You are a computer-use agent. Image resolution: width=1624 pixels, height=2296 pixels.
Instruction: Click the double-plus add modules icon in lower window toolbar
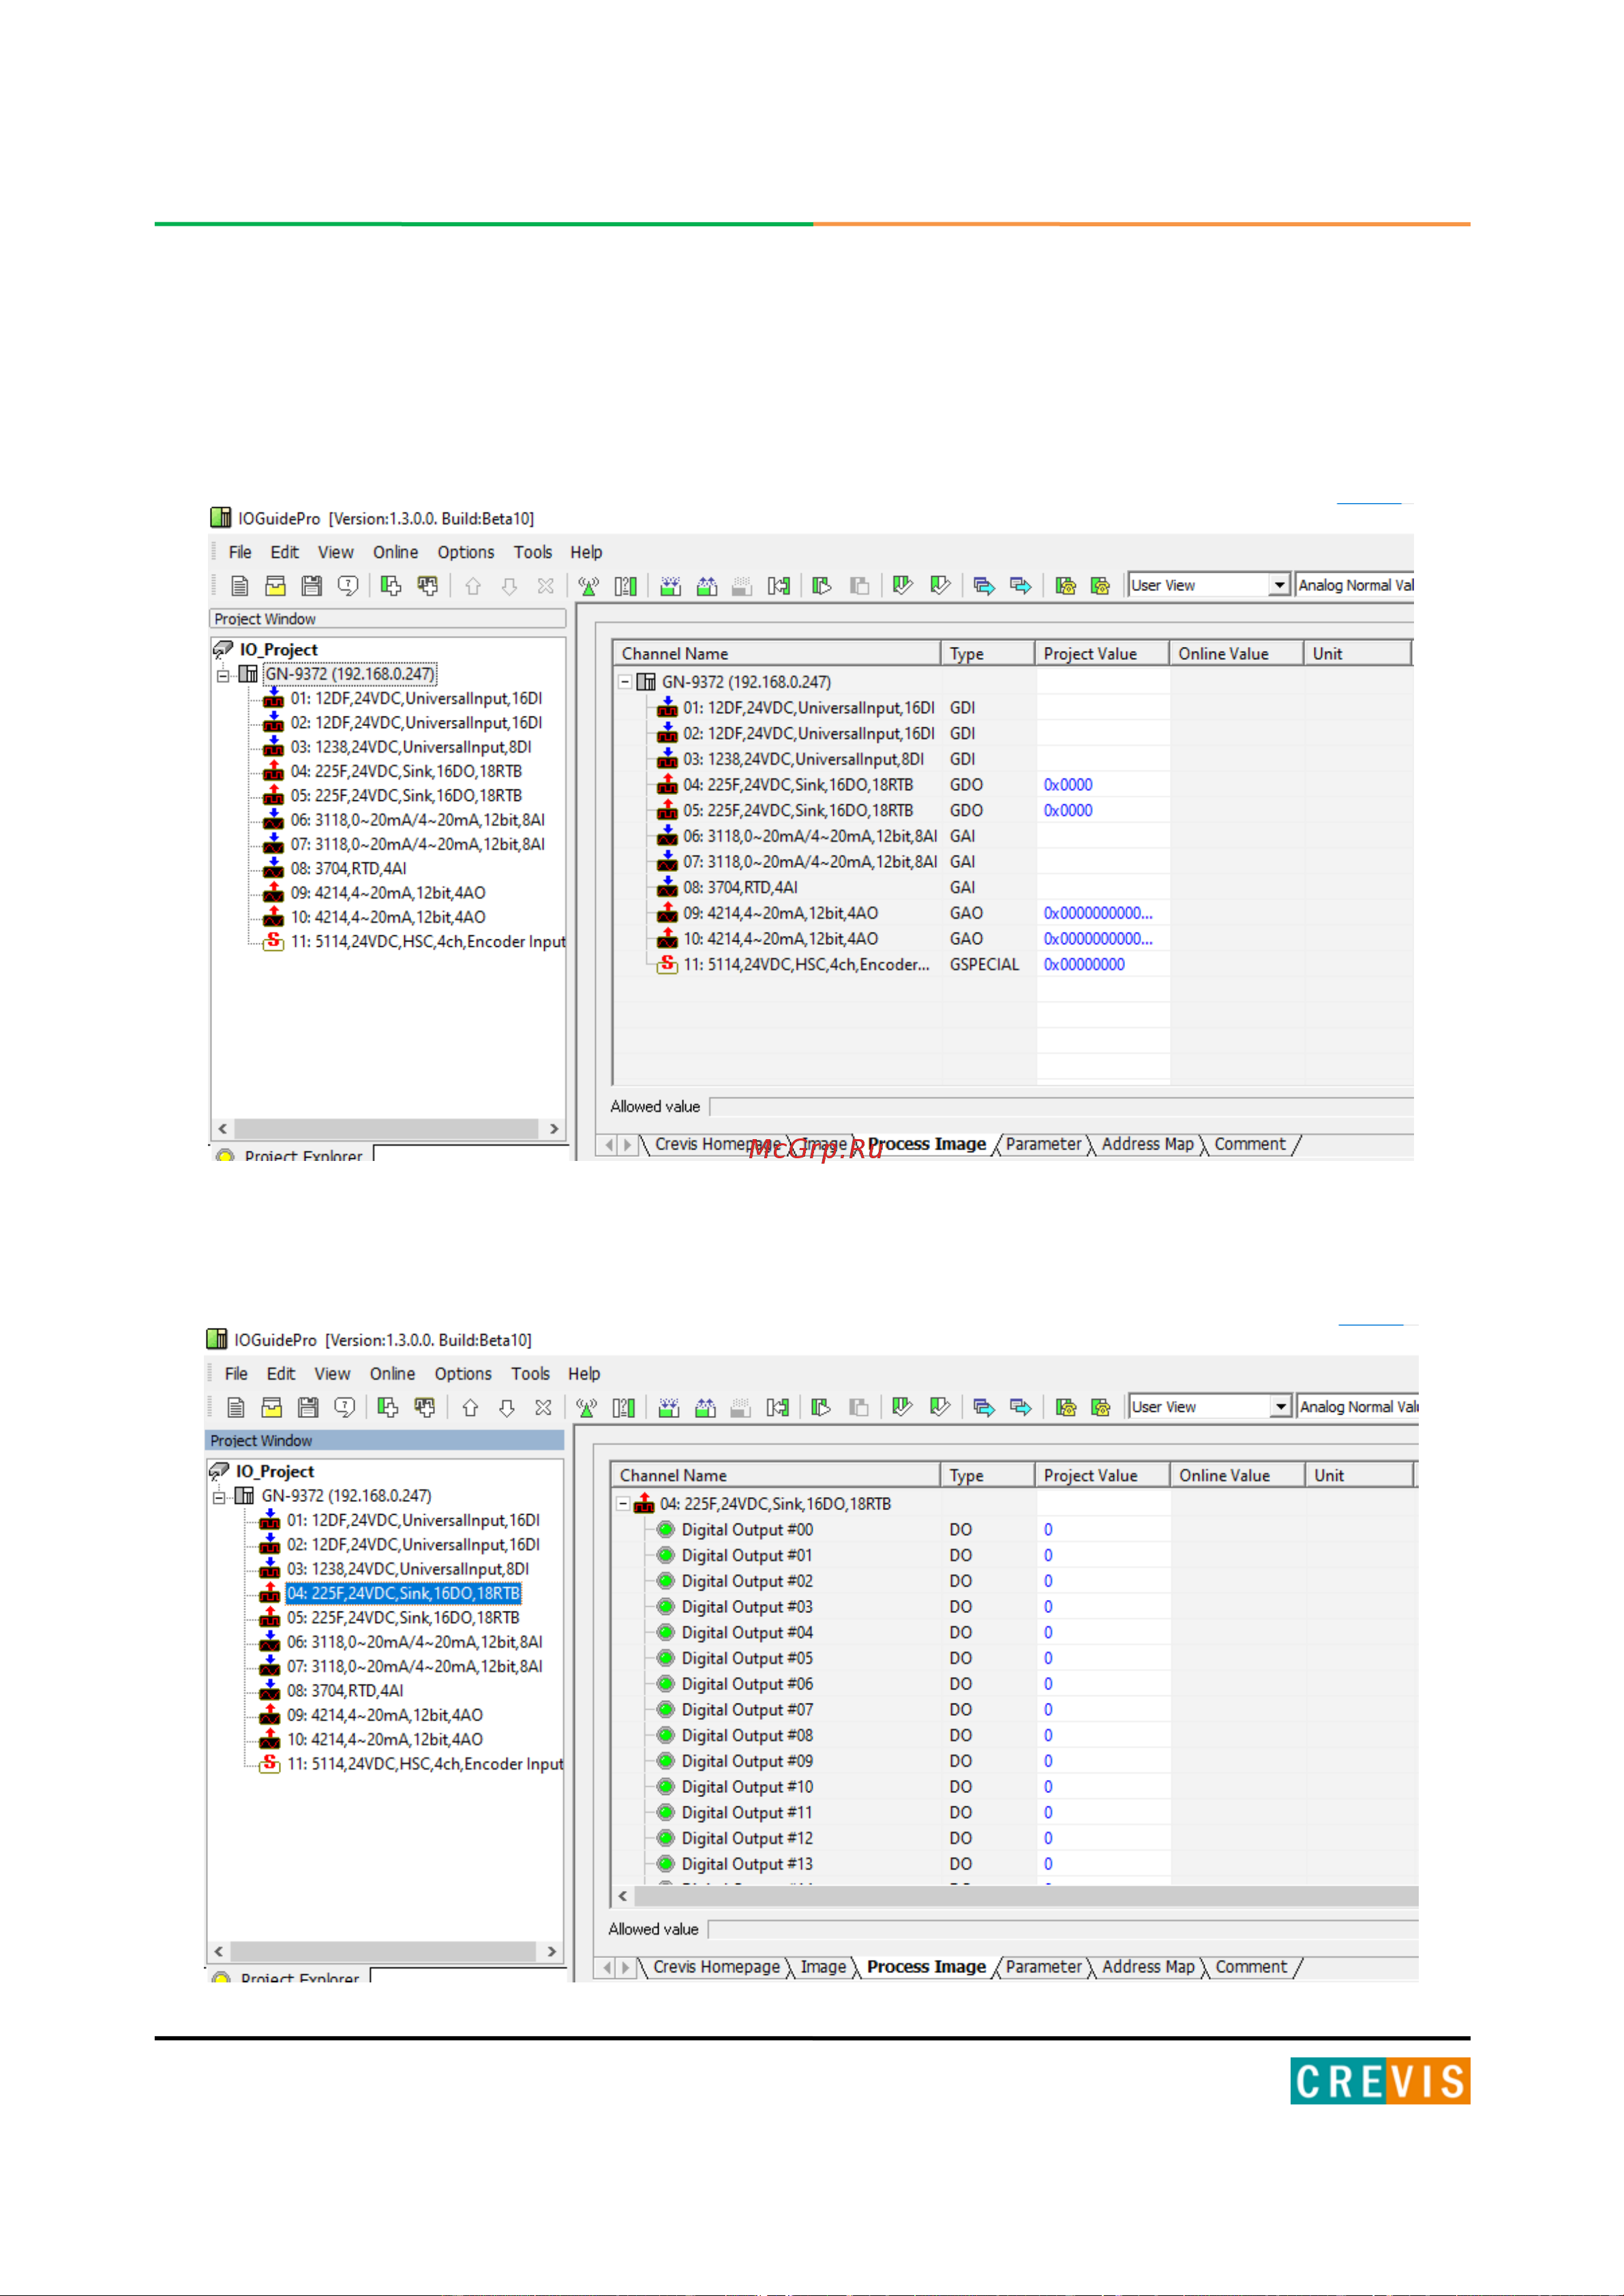[425, 1408]
